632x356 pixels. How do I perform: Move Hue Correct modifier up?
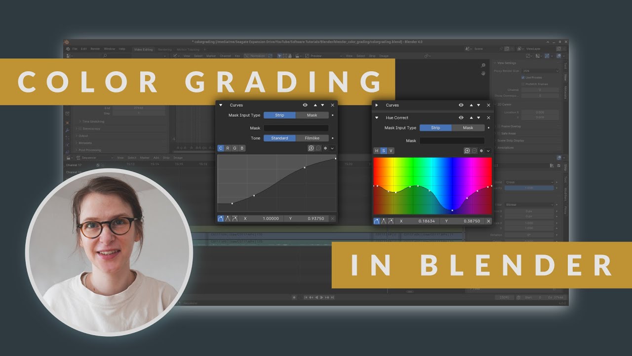[x=472, y=118]
